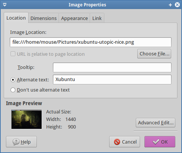Click the Choose File button

tap(154, 54)
